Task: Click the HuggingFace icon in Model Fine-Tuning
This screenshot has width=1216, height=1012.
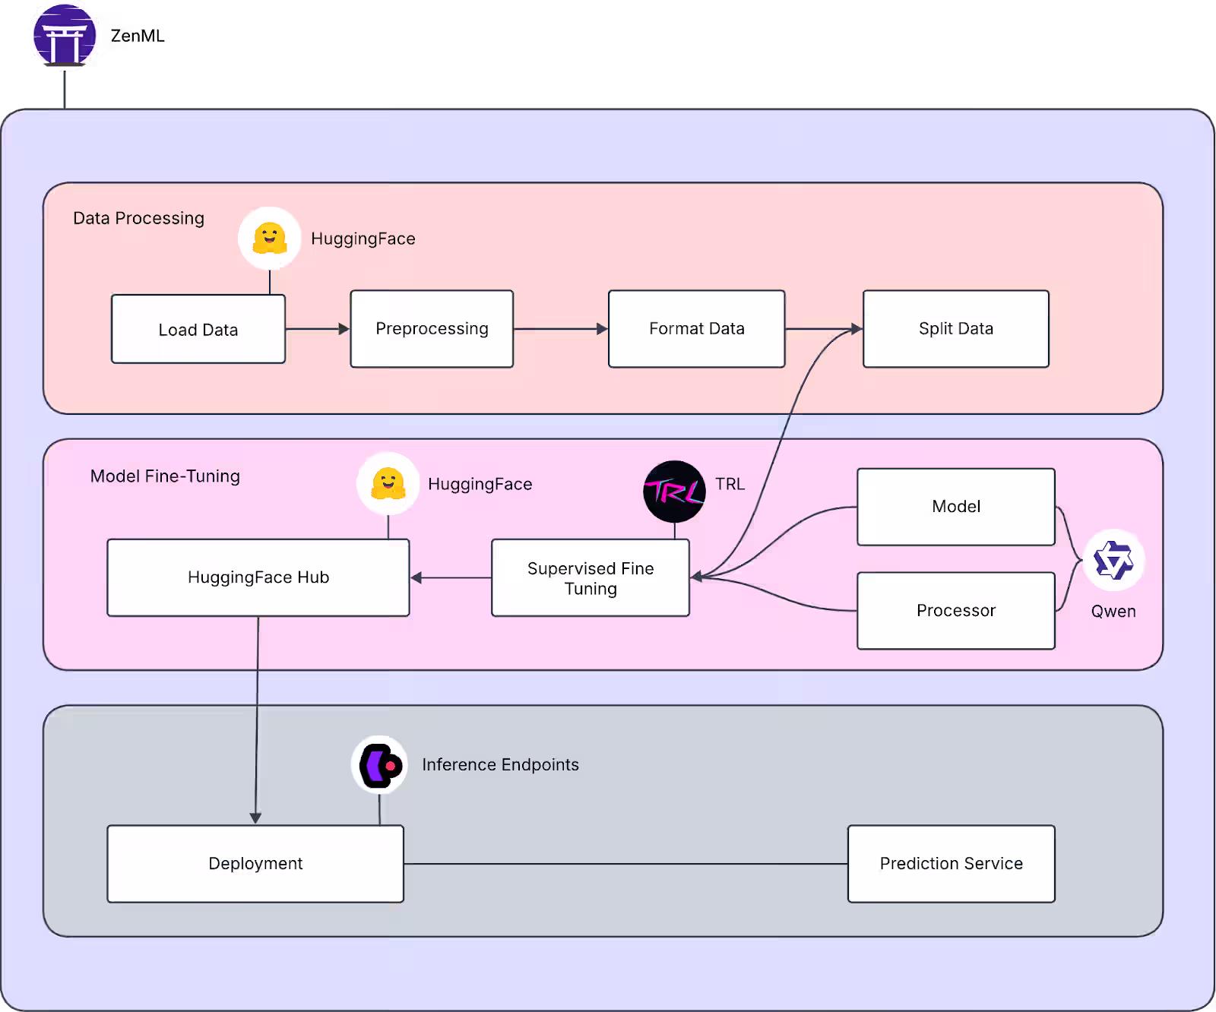Action: pyautogui.click(x=388, y=484)
